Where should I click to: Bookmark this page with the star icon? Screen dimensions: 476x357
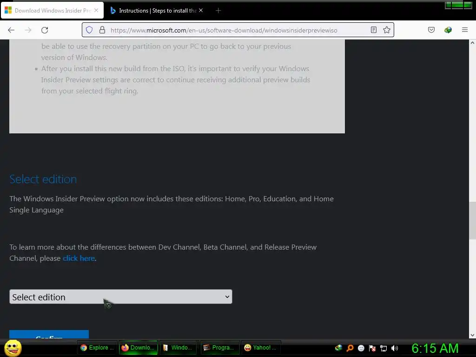click(x=386, y=30)
